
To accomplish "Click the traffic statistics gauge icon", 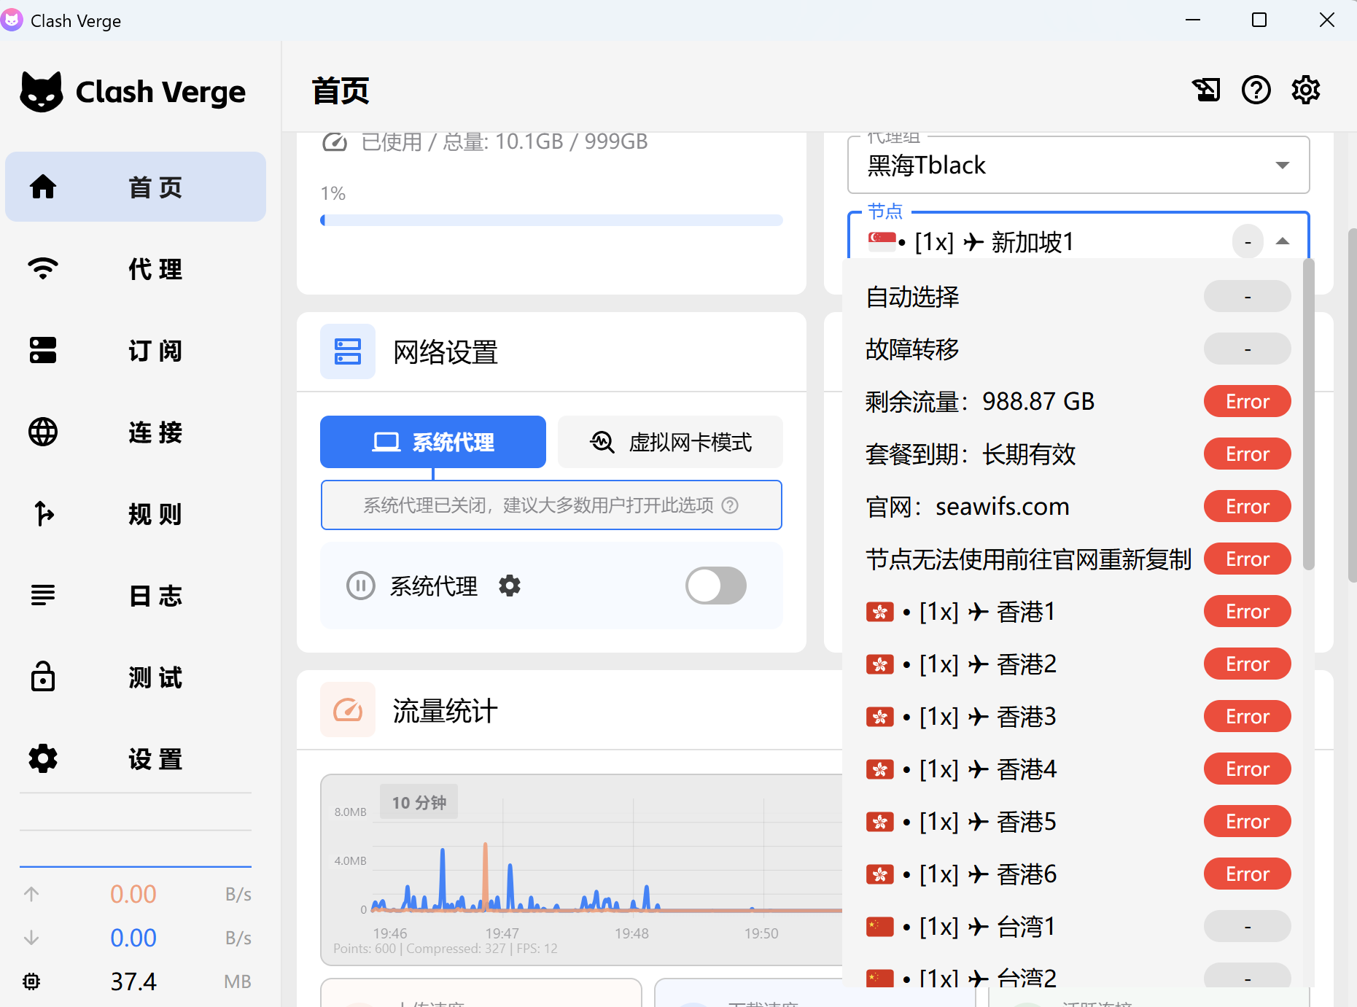I will click(x=348, y=710).
